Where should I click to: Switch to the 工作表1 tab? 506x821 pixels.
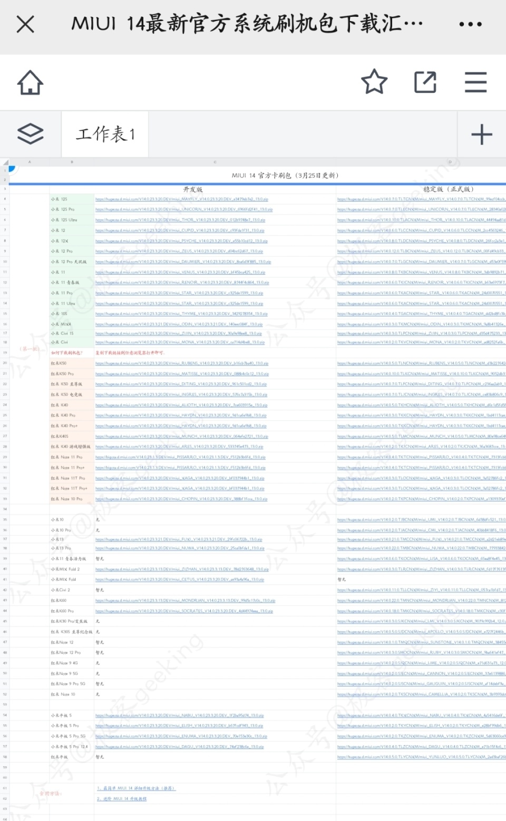pyautogui.click(x=105, y=134)
